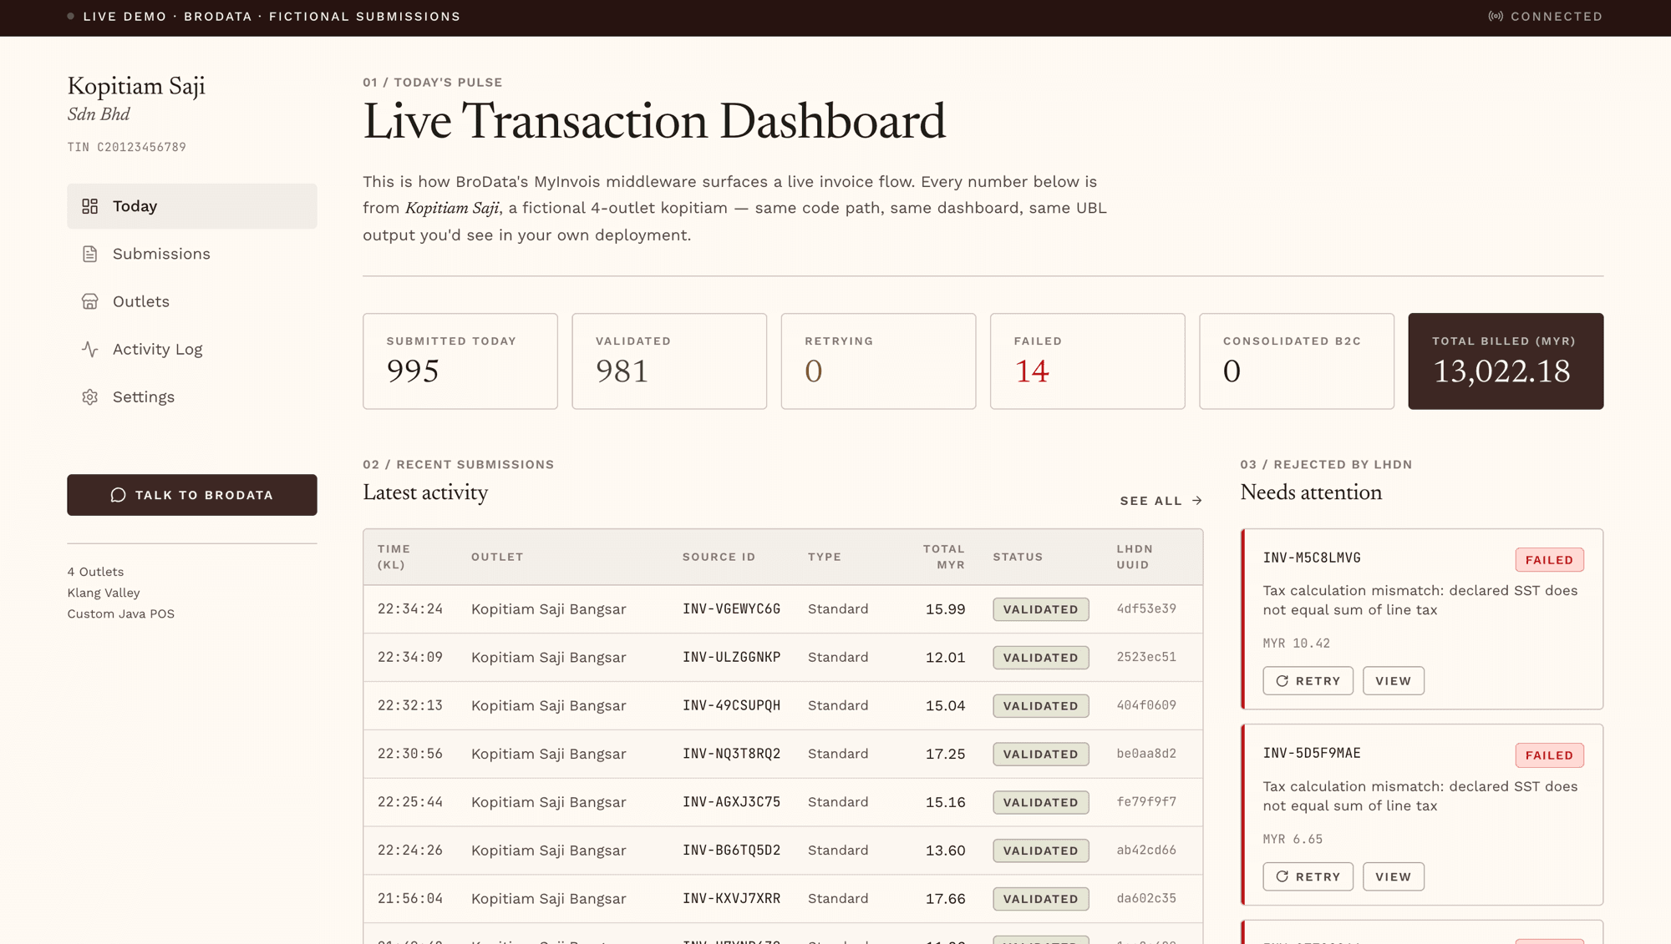Select the Submitted Today 995 card
This screenshot has width=1671, height=944.
coord(460,361)
